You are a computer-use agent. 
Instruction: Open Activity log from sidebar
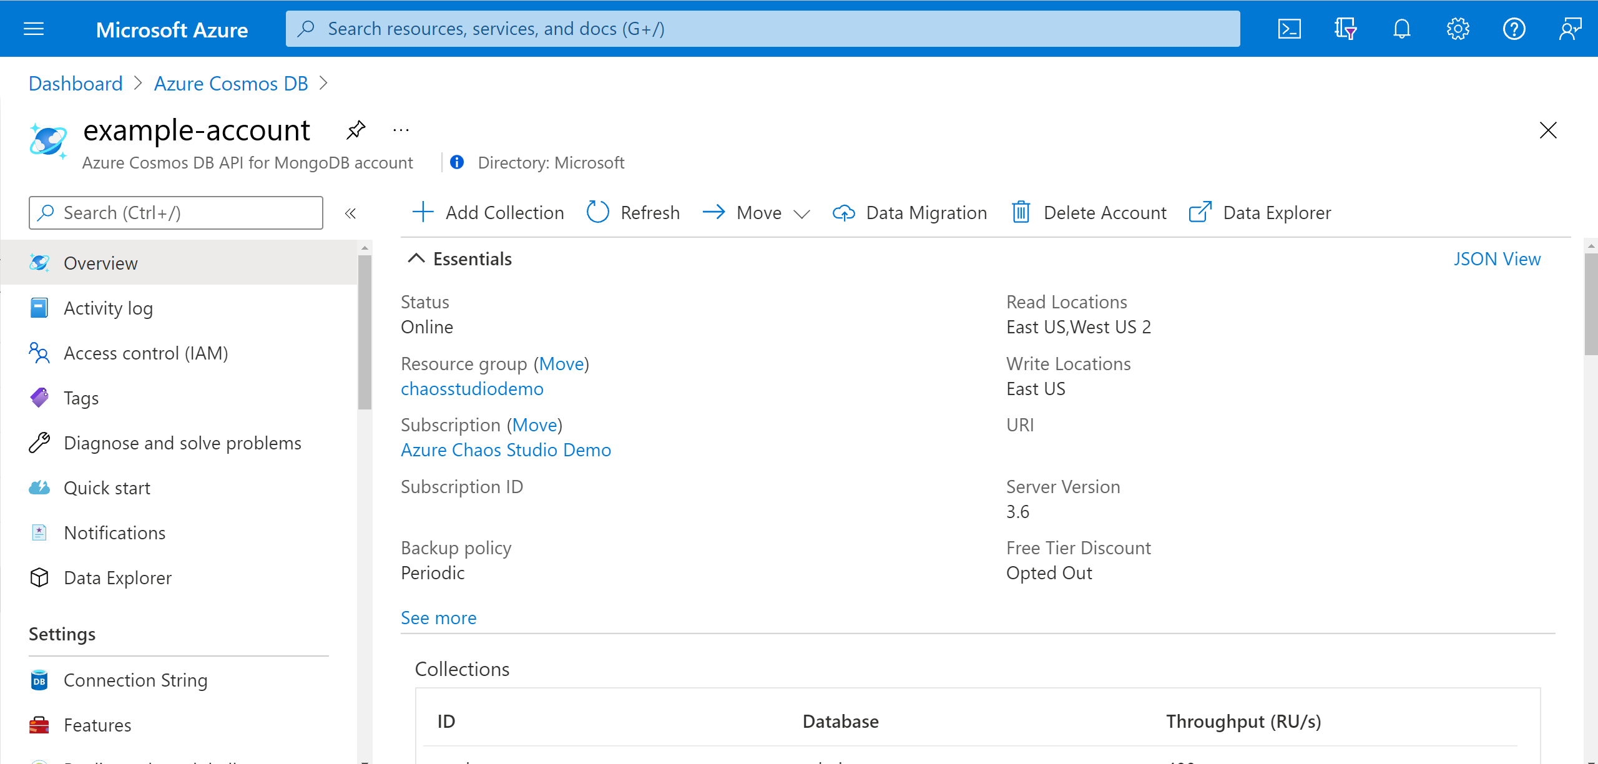click(x=109, y=308)
